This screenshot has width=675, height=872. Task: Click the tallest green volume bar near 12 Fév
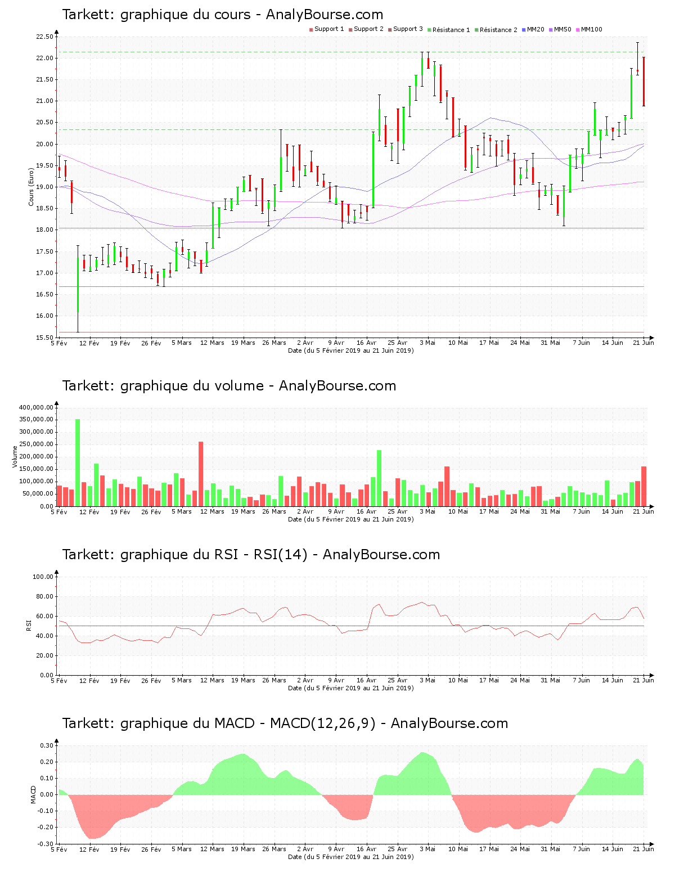[78, 462]
